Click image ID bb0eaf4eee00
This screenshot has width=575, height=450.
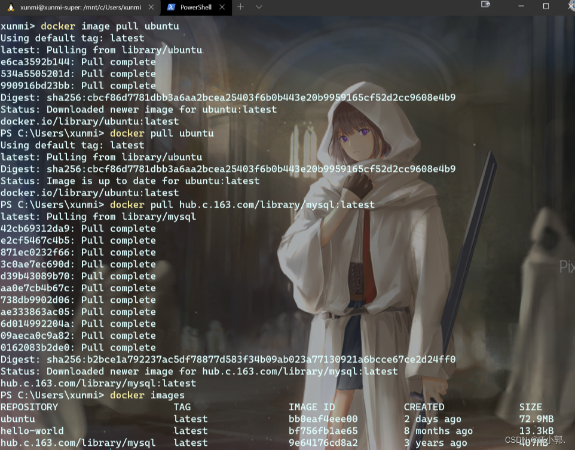323,419
